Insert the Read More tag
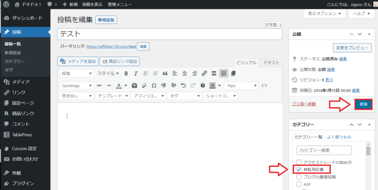Viewport: 378px width, 190px height. coord(214,74)
